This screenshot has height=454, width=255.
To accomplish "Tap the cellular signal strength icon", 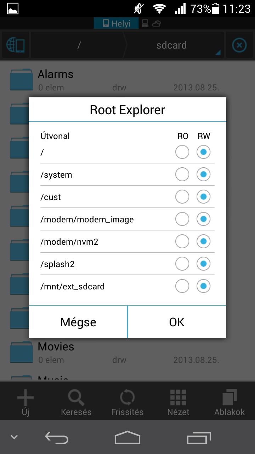I will [180, 9].
